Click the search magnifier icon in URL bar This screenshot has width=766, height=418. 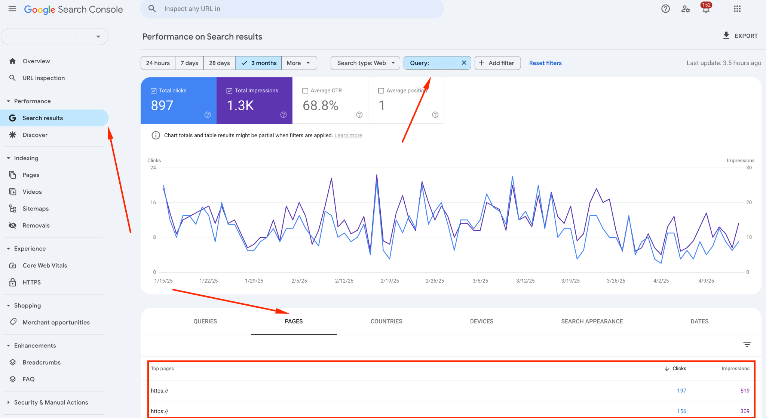pyautogui.click(x=152, y=9)
